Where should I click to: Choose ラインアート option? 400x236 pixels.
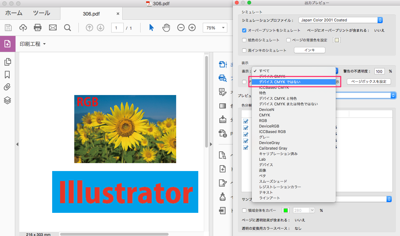point(294,198)
